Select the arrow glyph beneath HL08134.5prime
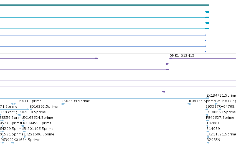The width and height of the screenshot is (236, 144). 189,104
